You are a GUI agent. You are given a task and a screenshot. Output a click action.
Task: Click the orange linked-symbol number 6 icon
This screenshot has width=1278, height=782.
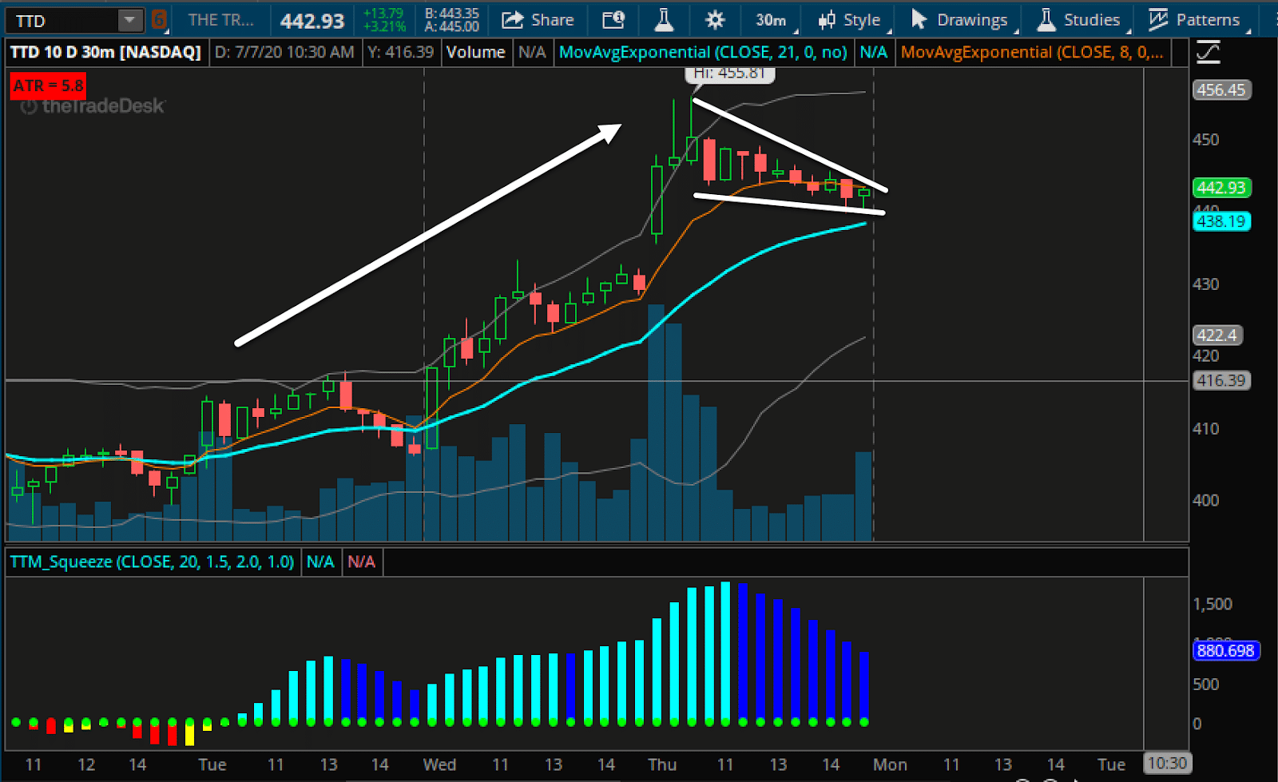pos(159,20)
